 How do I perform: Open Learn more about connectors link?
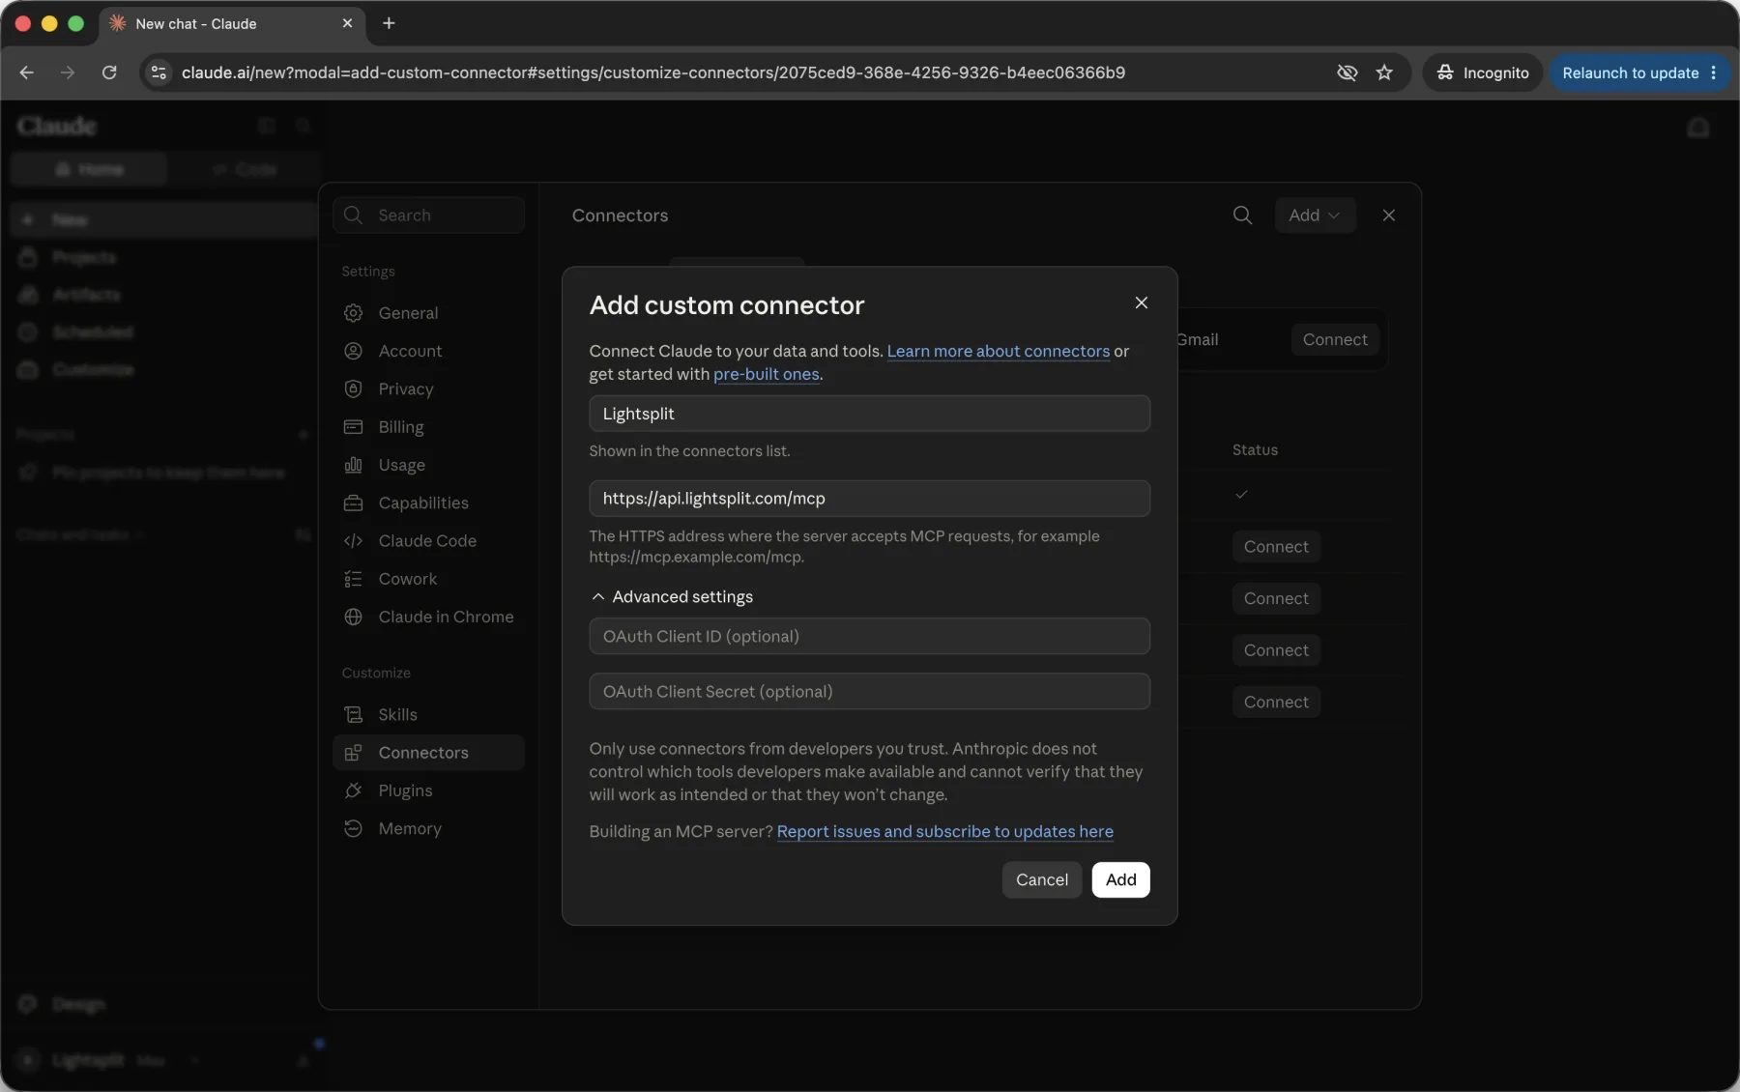998,351
